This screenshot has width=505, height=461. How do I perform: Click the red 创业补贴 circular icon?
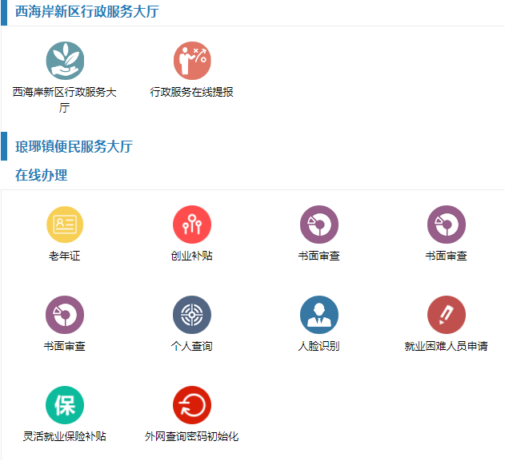pos(192,225)
